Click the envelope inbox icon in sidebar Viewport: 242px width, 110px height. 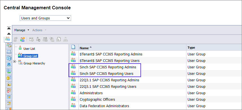click(x=9, y=52)
